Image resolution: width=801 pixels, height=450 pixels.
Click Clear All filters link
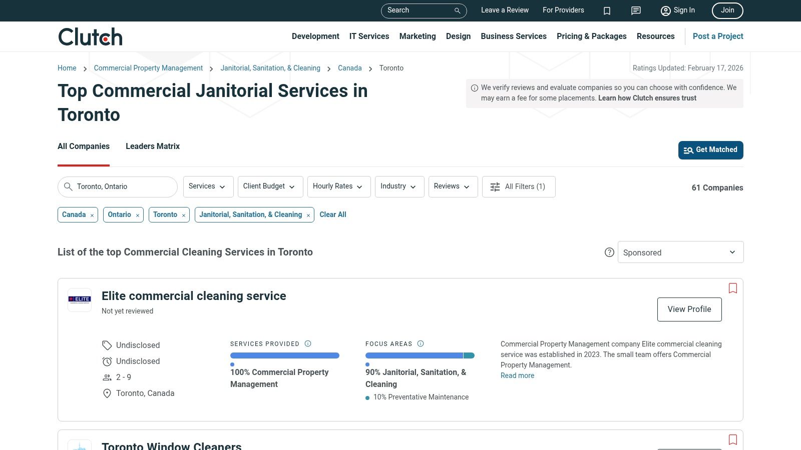coord(333,214)
